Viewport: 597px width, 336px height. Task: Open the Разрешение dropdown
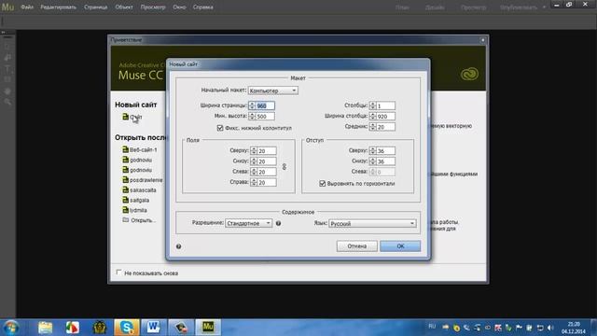(249, 223)
